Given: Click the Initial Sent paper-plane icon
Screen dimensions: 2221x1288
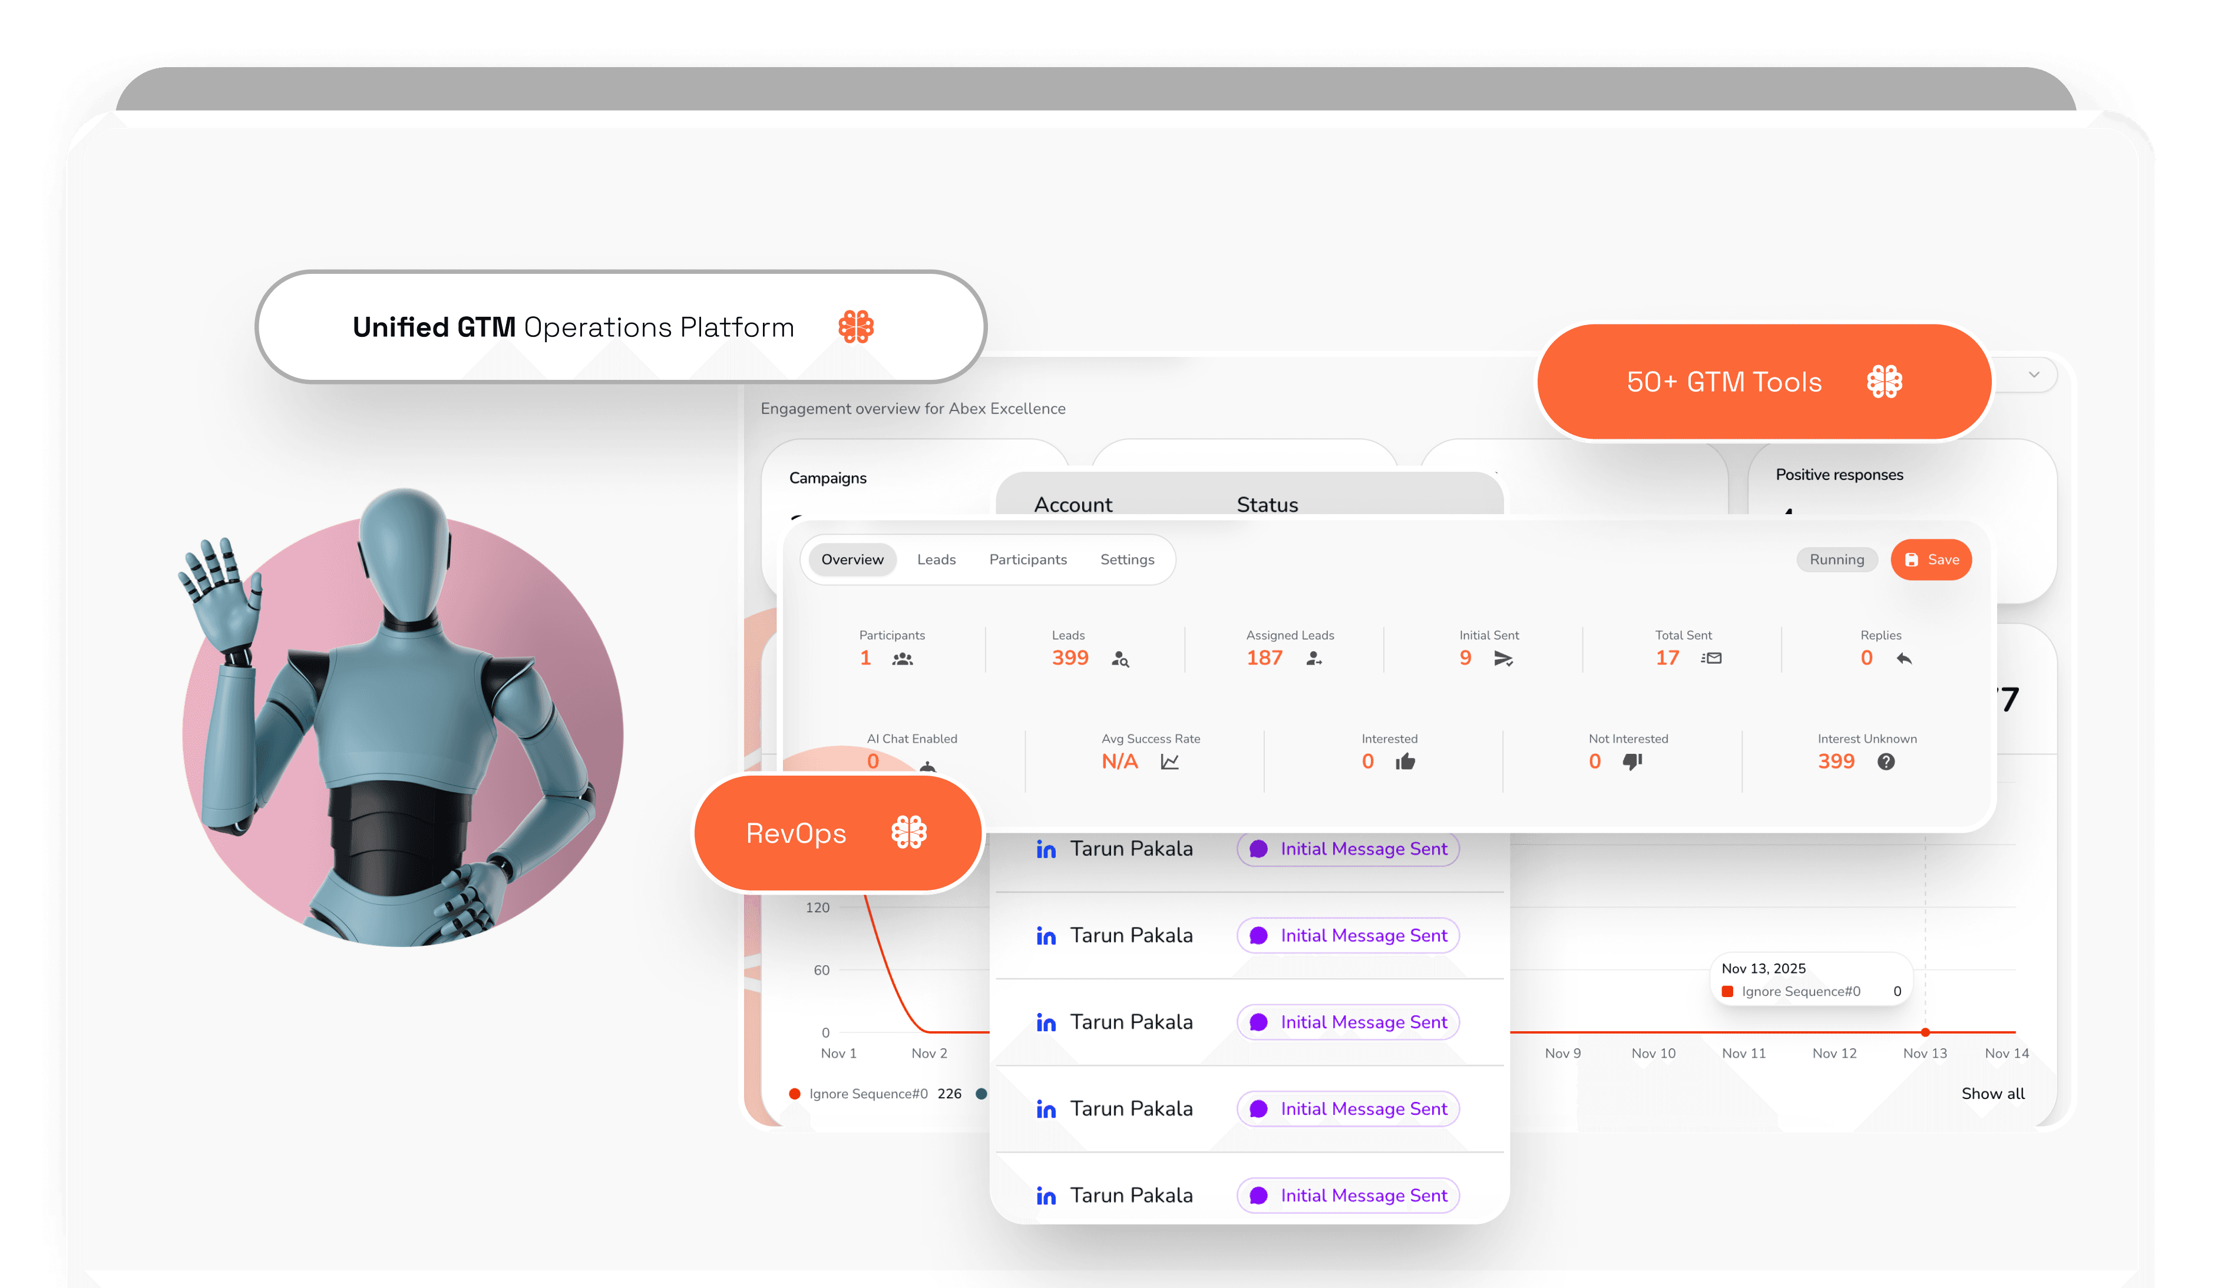Looking at the screenshot, I should [x=1503, y=659].
